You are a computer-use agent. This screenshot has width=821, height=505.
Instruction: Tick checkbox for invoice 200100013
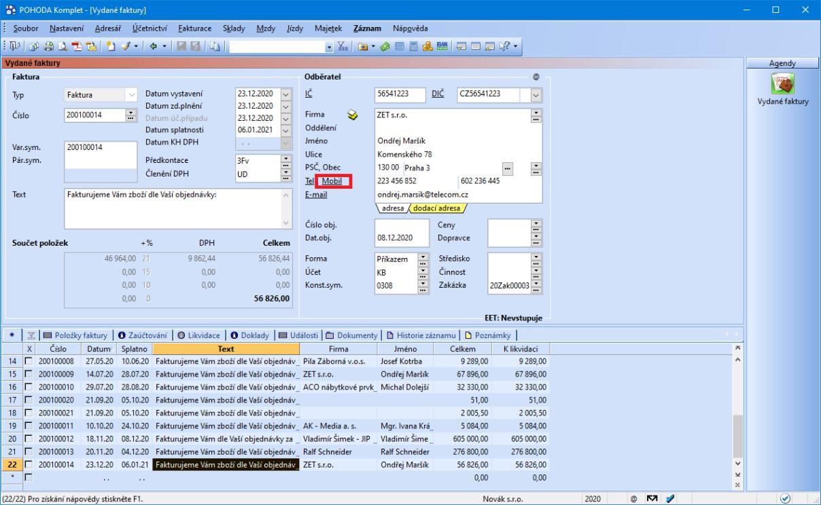pos(29,451)
